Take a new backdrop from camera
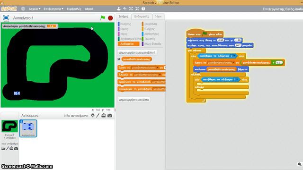 pyautogui.click(x=16, y=148)
